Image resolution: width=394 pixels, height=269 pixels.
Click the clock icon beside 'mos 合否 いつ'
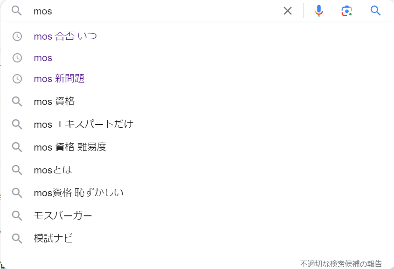pos(17,36)
